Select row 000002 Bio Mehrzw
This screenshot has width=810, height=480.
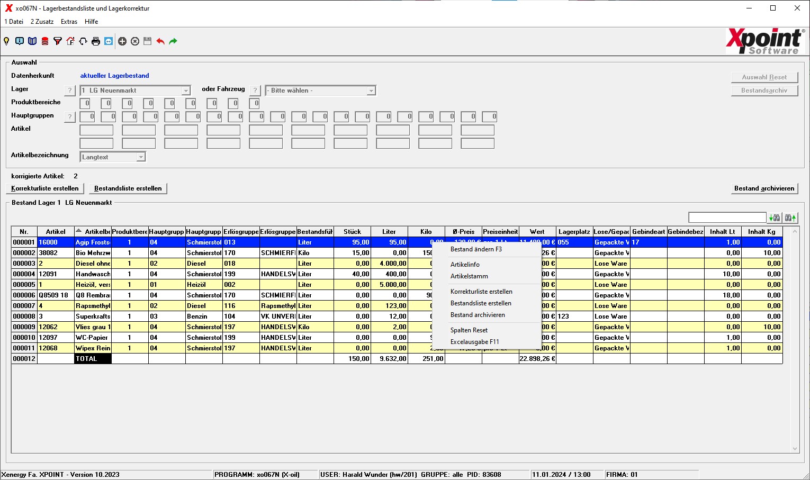397,253
